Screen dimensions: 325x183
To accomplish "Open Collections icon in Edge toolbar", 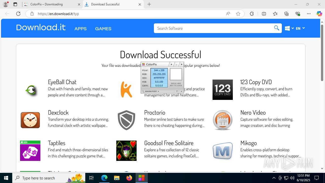I will click(x=286, y=14).
